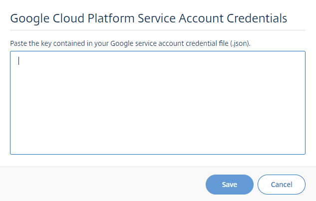Click inside the credential key text area
This screenshot has width=316, height=201.
pos(157,102)
